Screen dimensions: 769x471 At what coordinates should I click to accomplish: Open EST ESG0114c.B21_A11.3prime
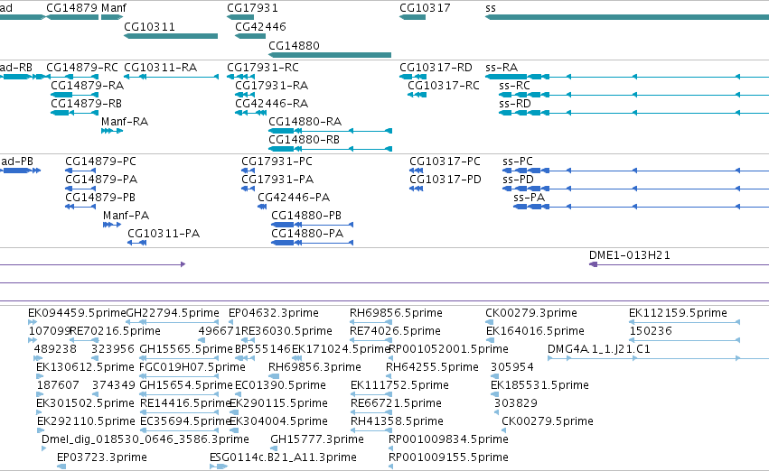click(x=283, y=457)
